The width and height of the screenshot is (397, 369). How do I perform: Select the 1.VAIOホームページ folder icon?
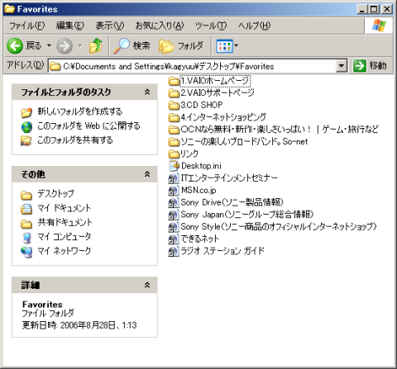coord(174,81)
